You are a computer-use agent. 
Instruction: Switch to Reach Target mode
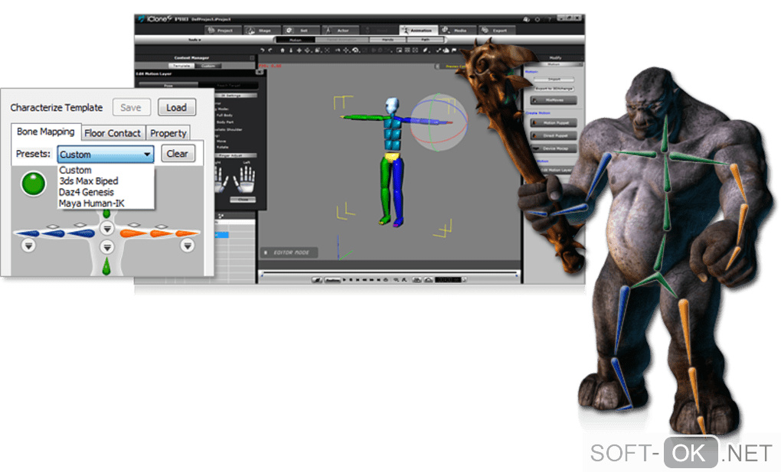coord(229,86)
